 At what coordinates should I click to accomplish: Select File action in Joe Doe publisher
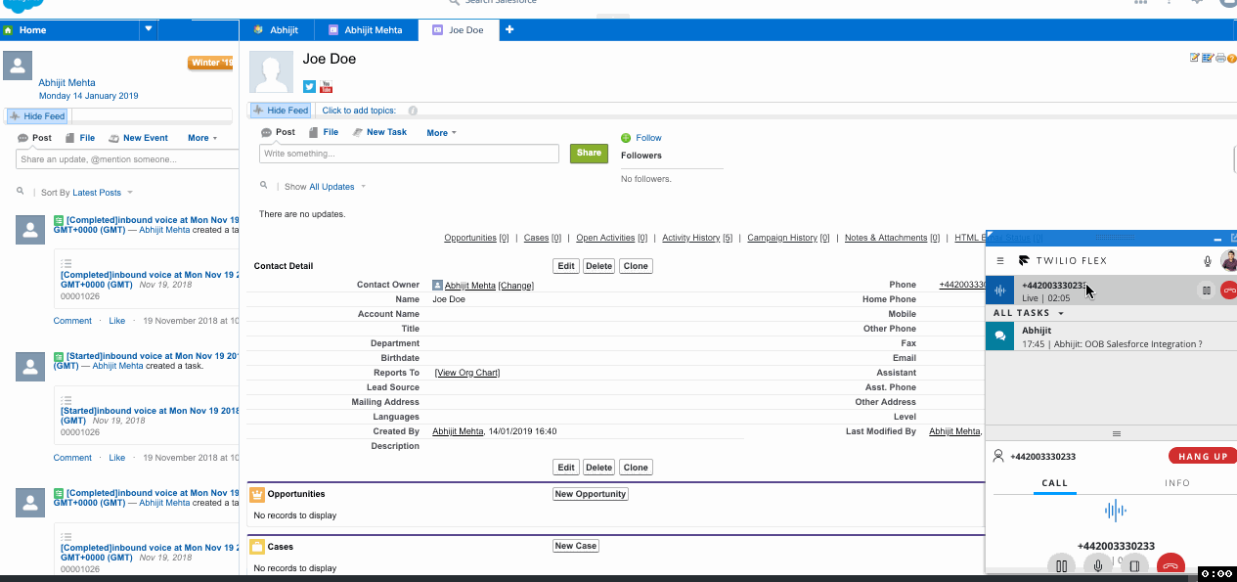pyautogui.click(x=324, y=132)
